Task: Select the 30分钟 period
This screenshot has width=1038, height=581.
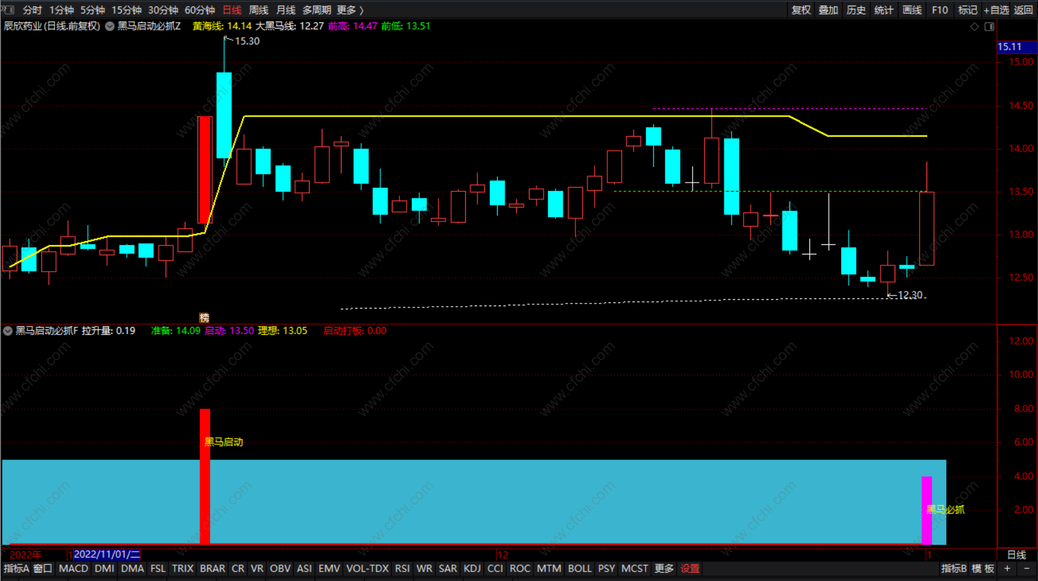Action: coord(163,10)
